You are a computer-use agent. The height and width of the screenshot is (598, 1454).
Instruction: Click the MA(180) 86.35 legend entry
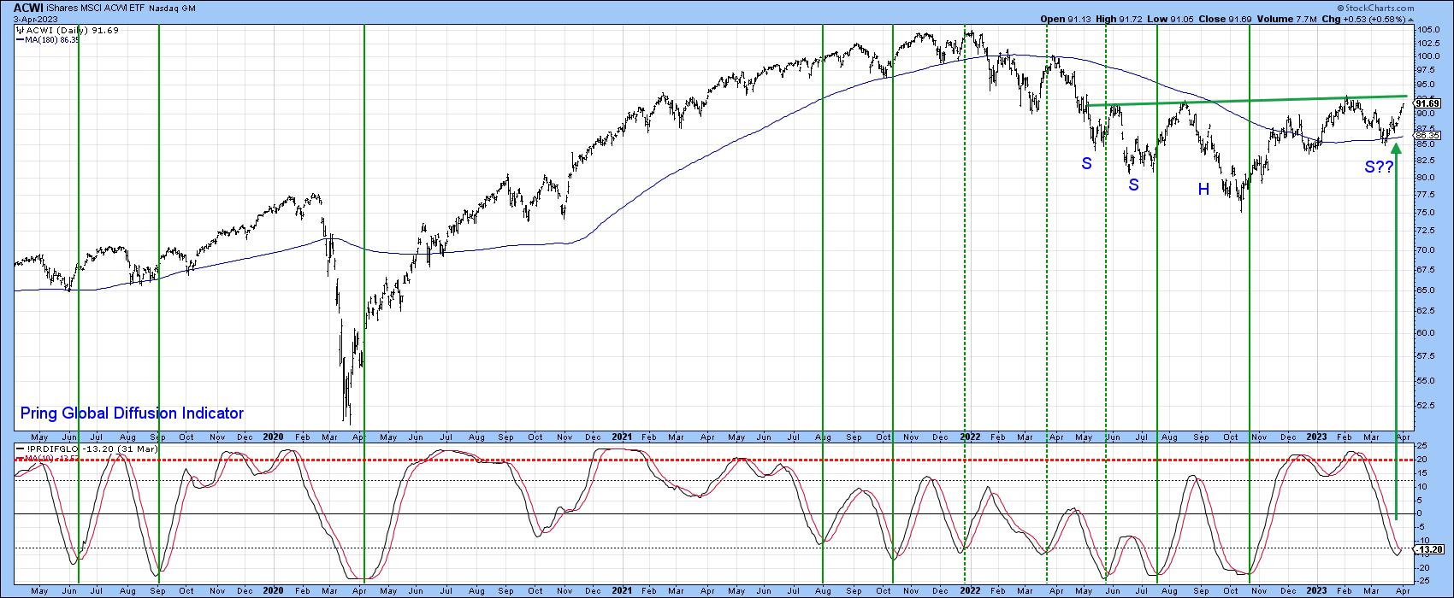coord(54,39)
